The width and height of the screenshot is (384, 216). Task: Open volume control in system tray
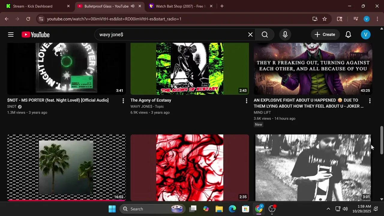[x=345, y=209]
